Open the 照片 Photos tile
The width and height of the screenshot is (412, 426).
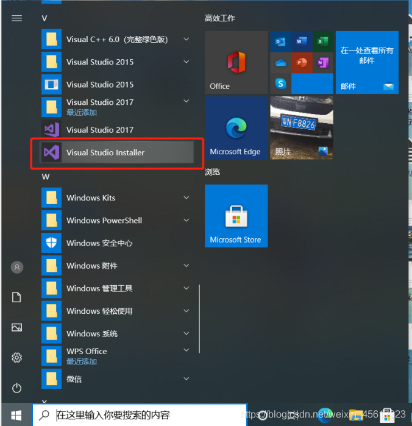pos(302,128)
